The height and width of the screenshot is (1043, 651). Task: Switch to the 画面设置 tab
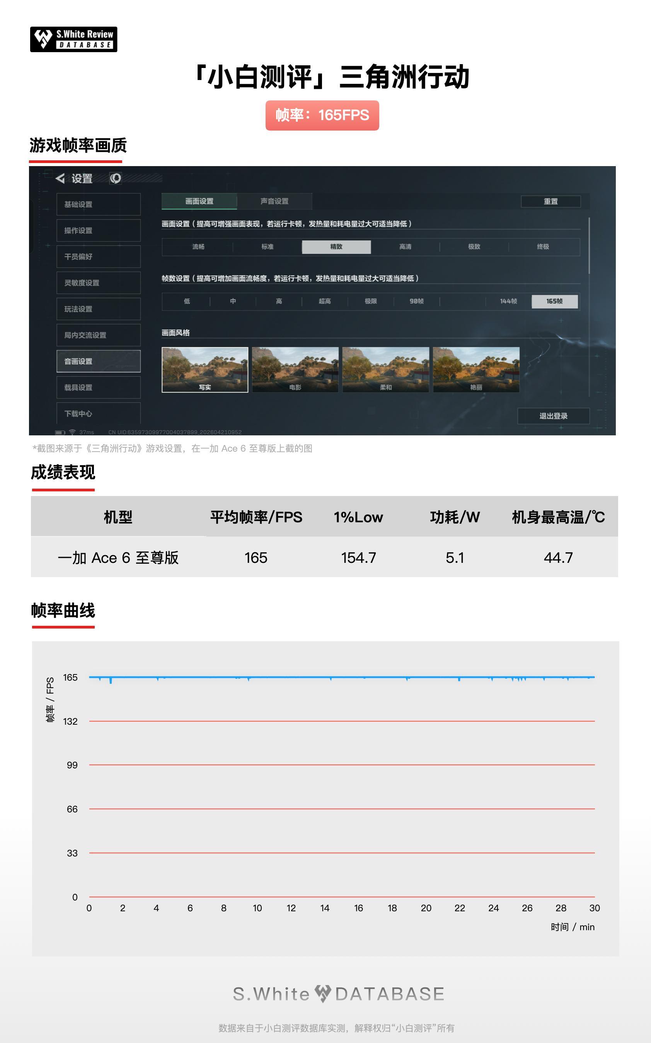199,201
